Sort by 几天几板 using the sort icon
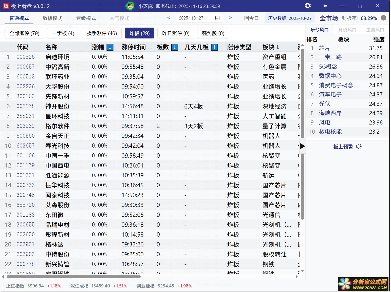Screen dimensions: 391x292 click(x=214, y=47)
